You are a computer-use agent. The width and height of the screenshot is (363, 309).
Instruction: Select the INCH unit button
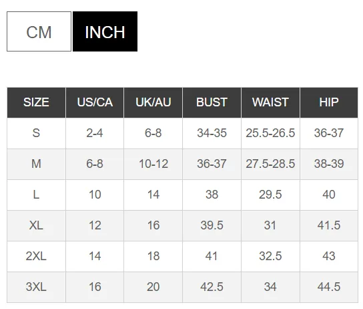tap(105, 31)
